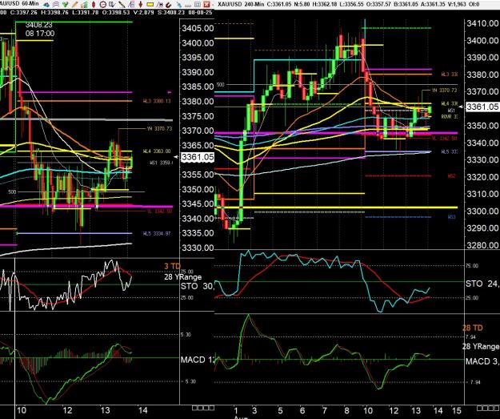
Task: Click date 14 on 60-Min time axis
Action: click(143, 410)
